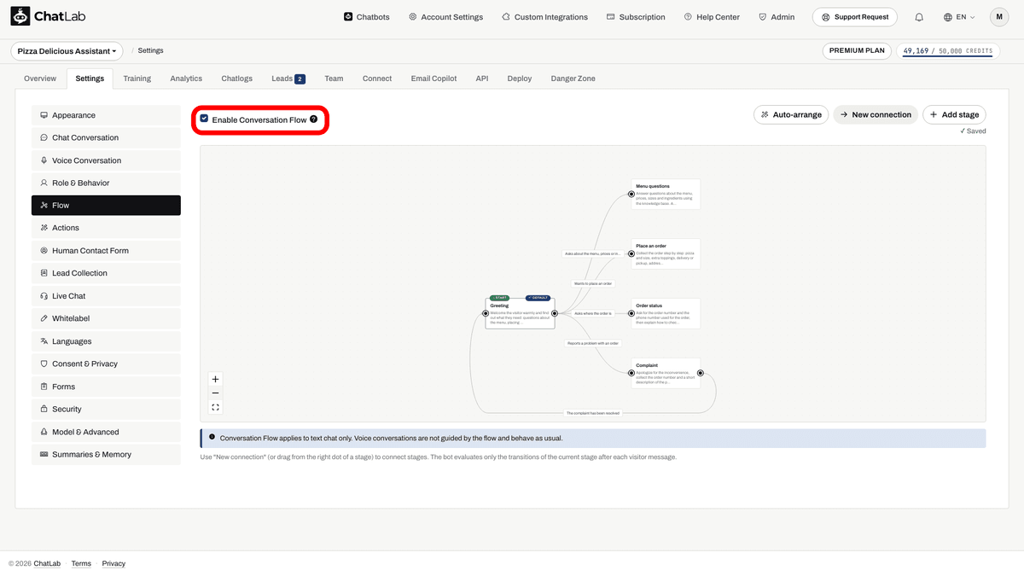Open Human Contact Form settings
The image size is (1024, 576).
106,251
